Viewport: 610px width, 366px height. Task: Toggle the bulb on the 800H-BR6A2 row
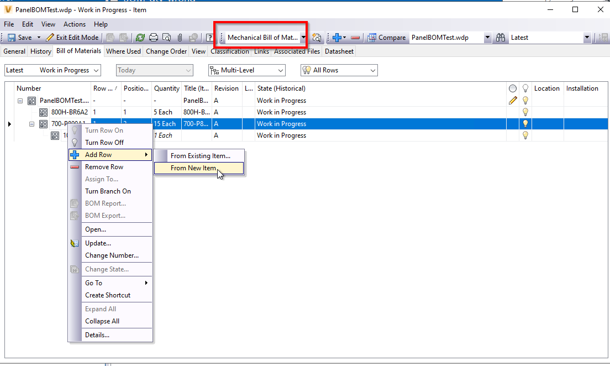point(525,112)
